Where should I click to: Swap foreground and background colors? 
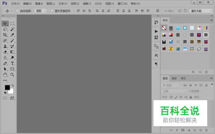pyautogui.click(x=13, y=85)
